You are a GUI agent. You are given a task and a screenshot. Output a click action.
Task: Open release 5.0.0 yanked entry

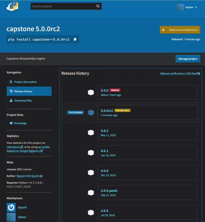coord(148,92)
